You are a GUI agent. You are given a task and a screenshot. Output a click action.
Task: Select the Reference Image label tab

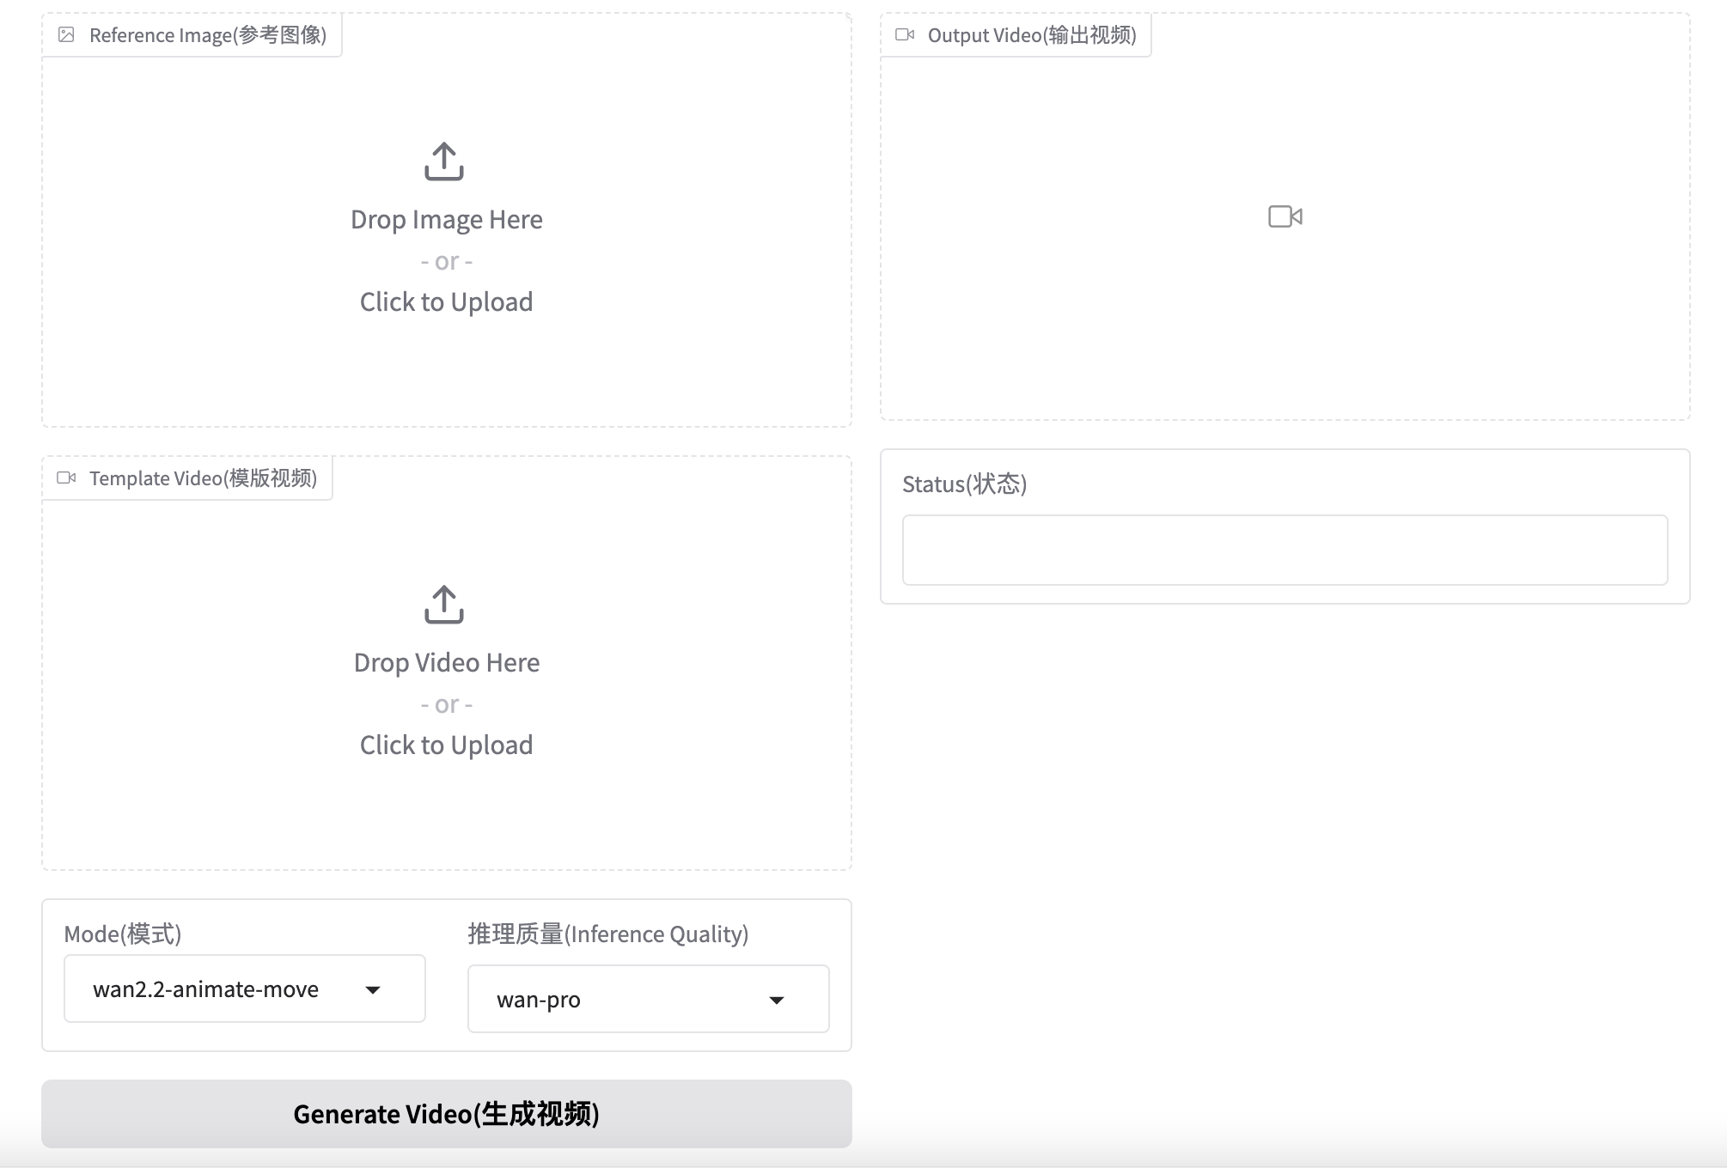pos(206,35)
